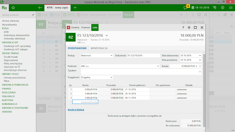The height and width of the screenshot is (132, 235).
Task: Open favorites star in top bar
Action: coord(13,8)
